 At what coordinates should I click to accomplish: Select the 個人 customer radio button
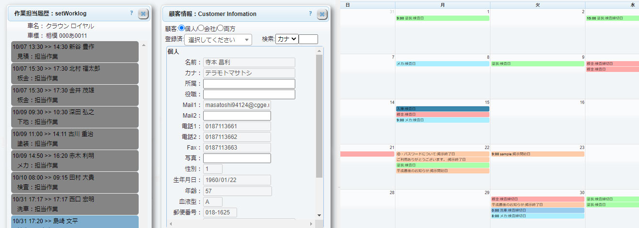tap(182, 29)
